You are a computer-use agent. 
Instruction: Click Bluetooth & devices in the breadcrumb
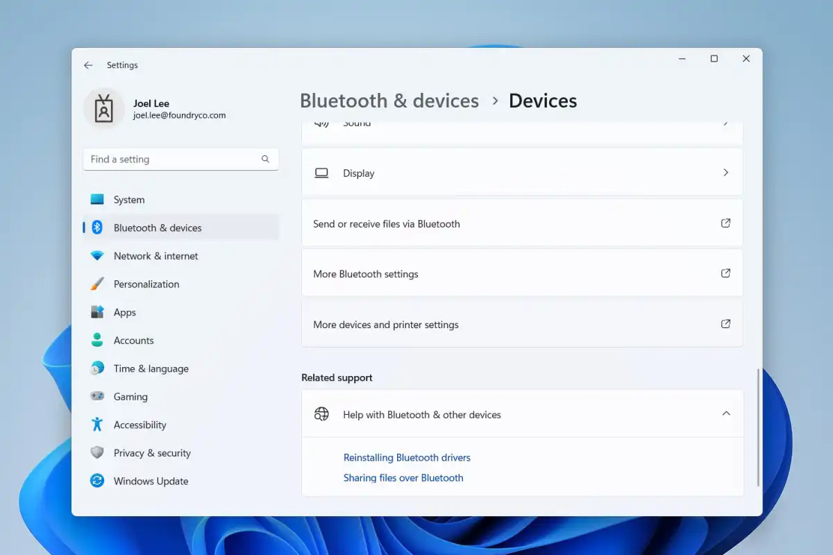pyautogui.click(x=389, y=101)
